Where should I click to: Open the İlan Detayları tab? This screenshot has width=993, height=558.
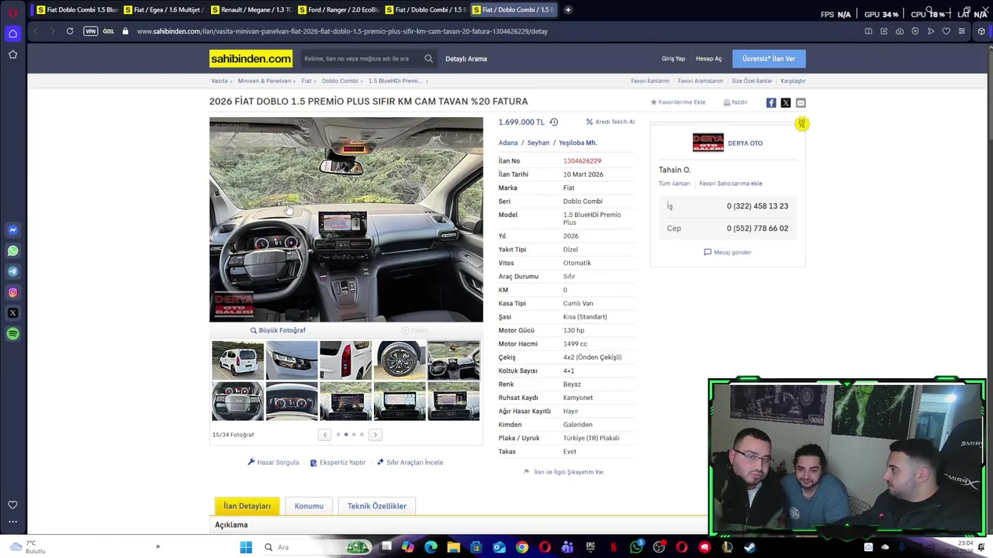pos(247,506)
